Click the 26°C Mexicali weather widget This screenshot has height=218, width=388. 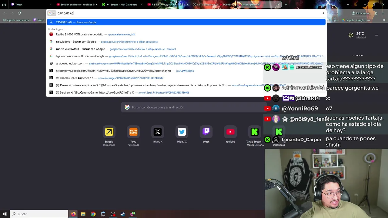(357, 35)
